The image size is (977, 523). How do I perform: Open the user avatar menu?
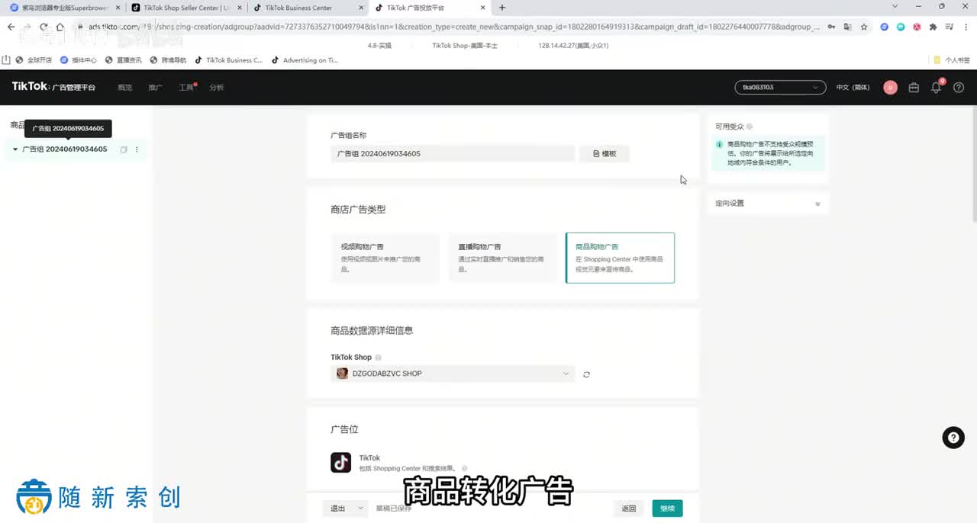890,88
